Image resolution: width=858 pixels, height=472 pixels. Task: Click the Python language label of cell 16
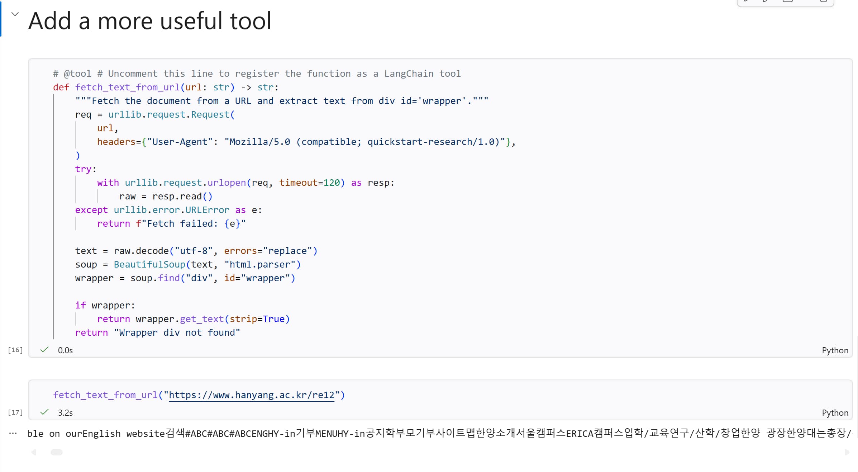835,350
